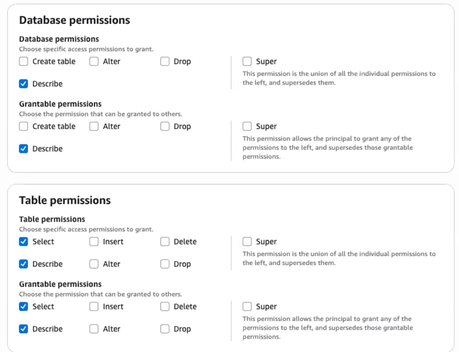Check grantable Alter for database

tap(94, 126)
